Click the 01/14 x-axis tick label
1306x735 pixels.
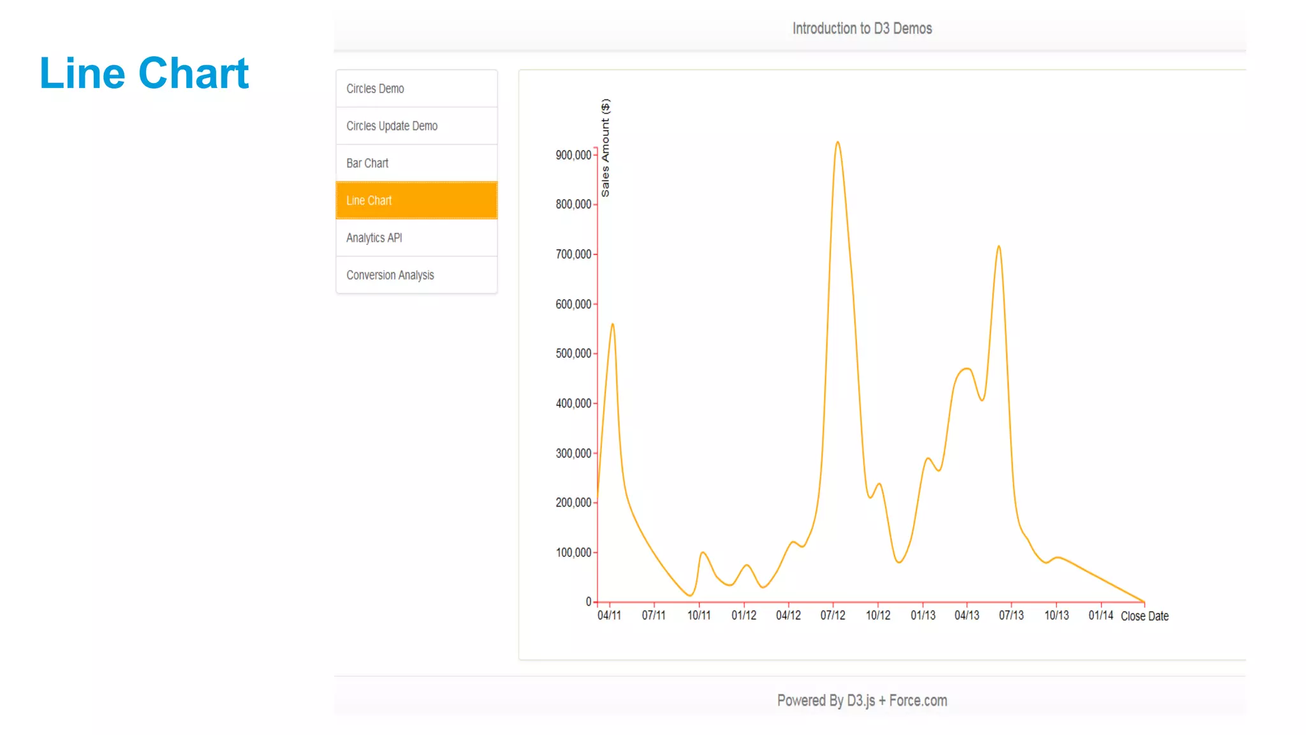click(x=1101, y=616)
